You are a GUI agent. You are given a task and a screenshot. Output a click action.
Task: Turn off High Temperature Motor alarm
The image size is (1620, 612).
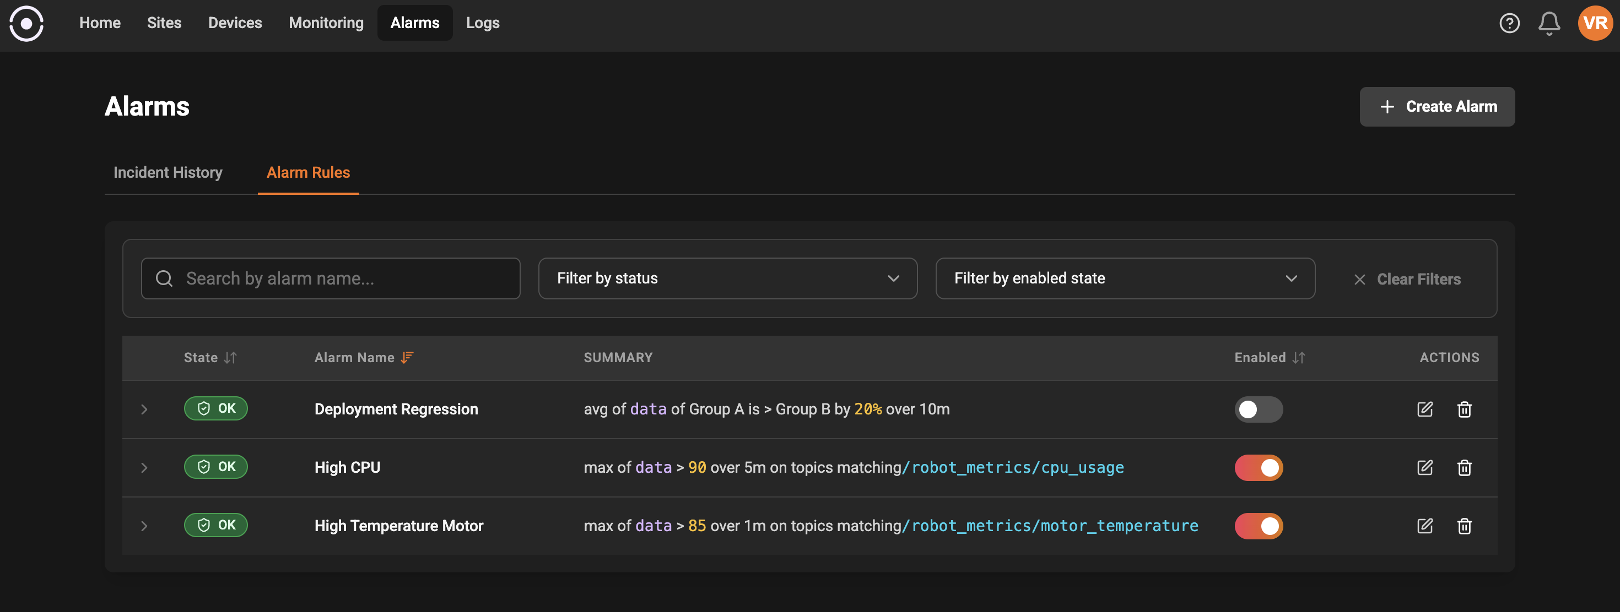coord(1258,526)
